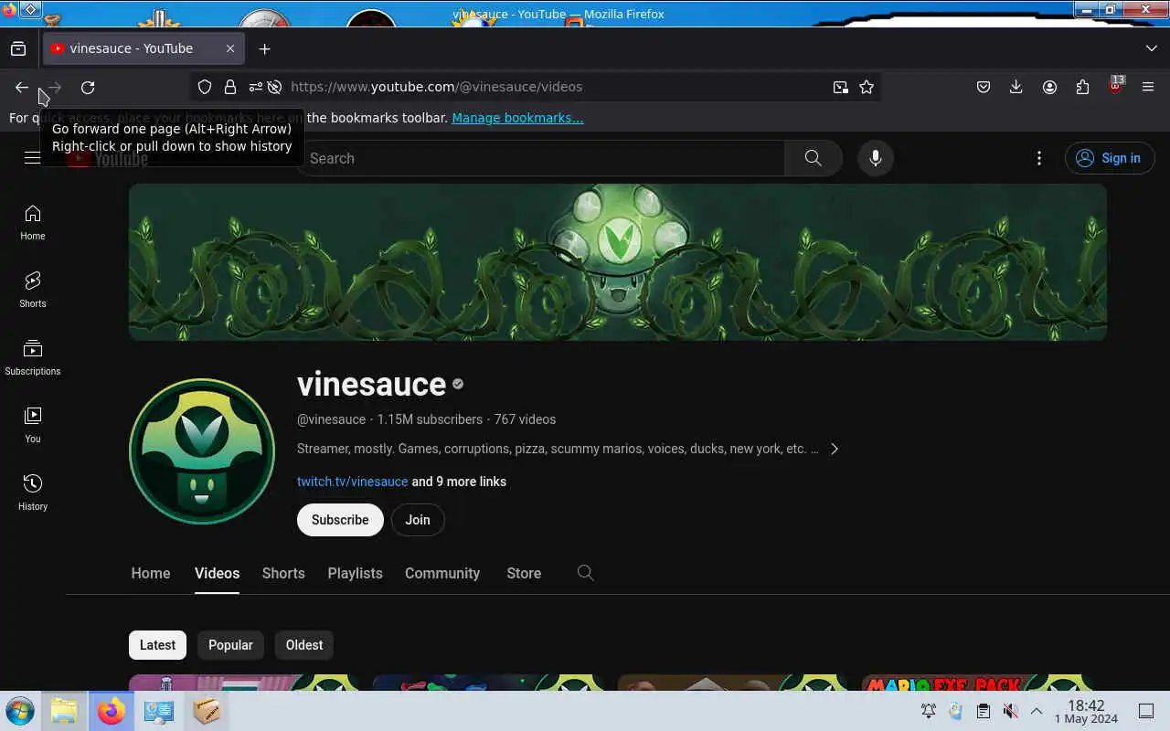
Task: Open Subscriptions in the sidebar
Action: point(33,357)
